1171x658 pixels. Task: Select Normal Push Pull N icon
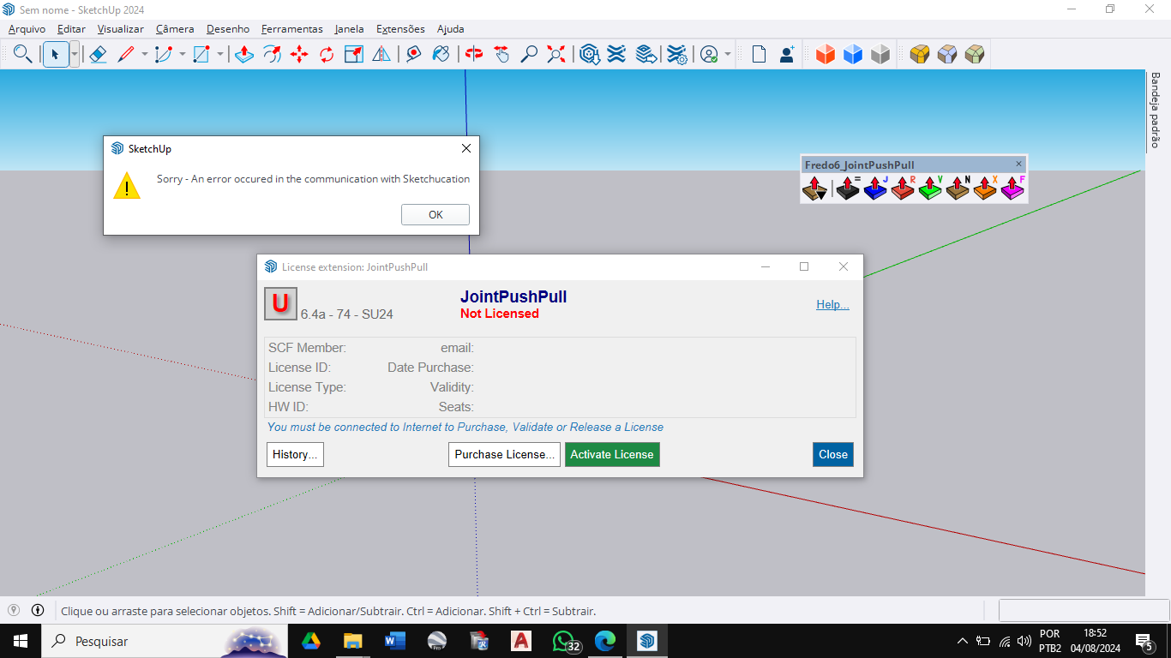click(958, 188)
